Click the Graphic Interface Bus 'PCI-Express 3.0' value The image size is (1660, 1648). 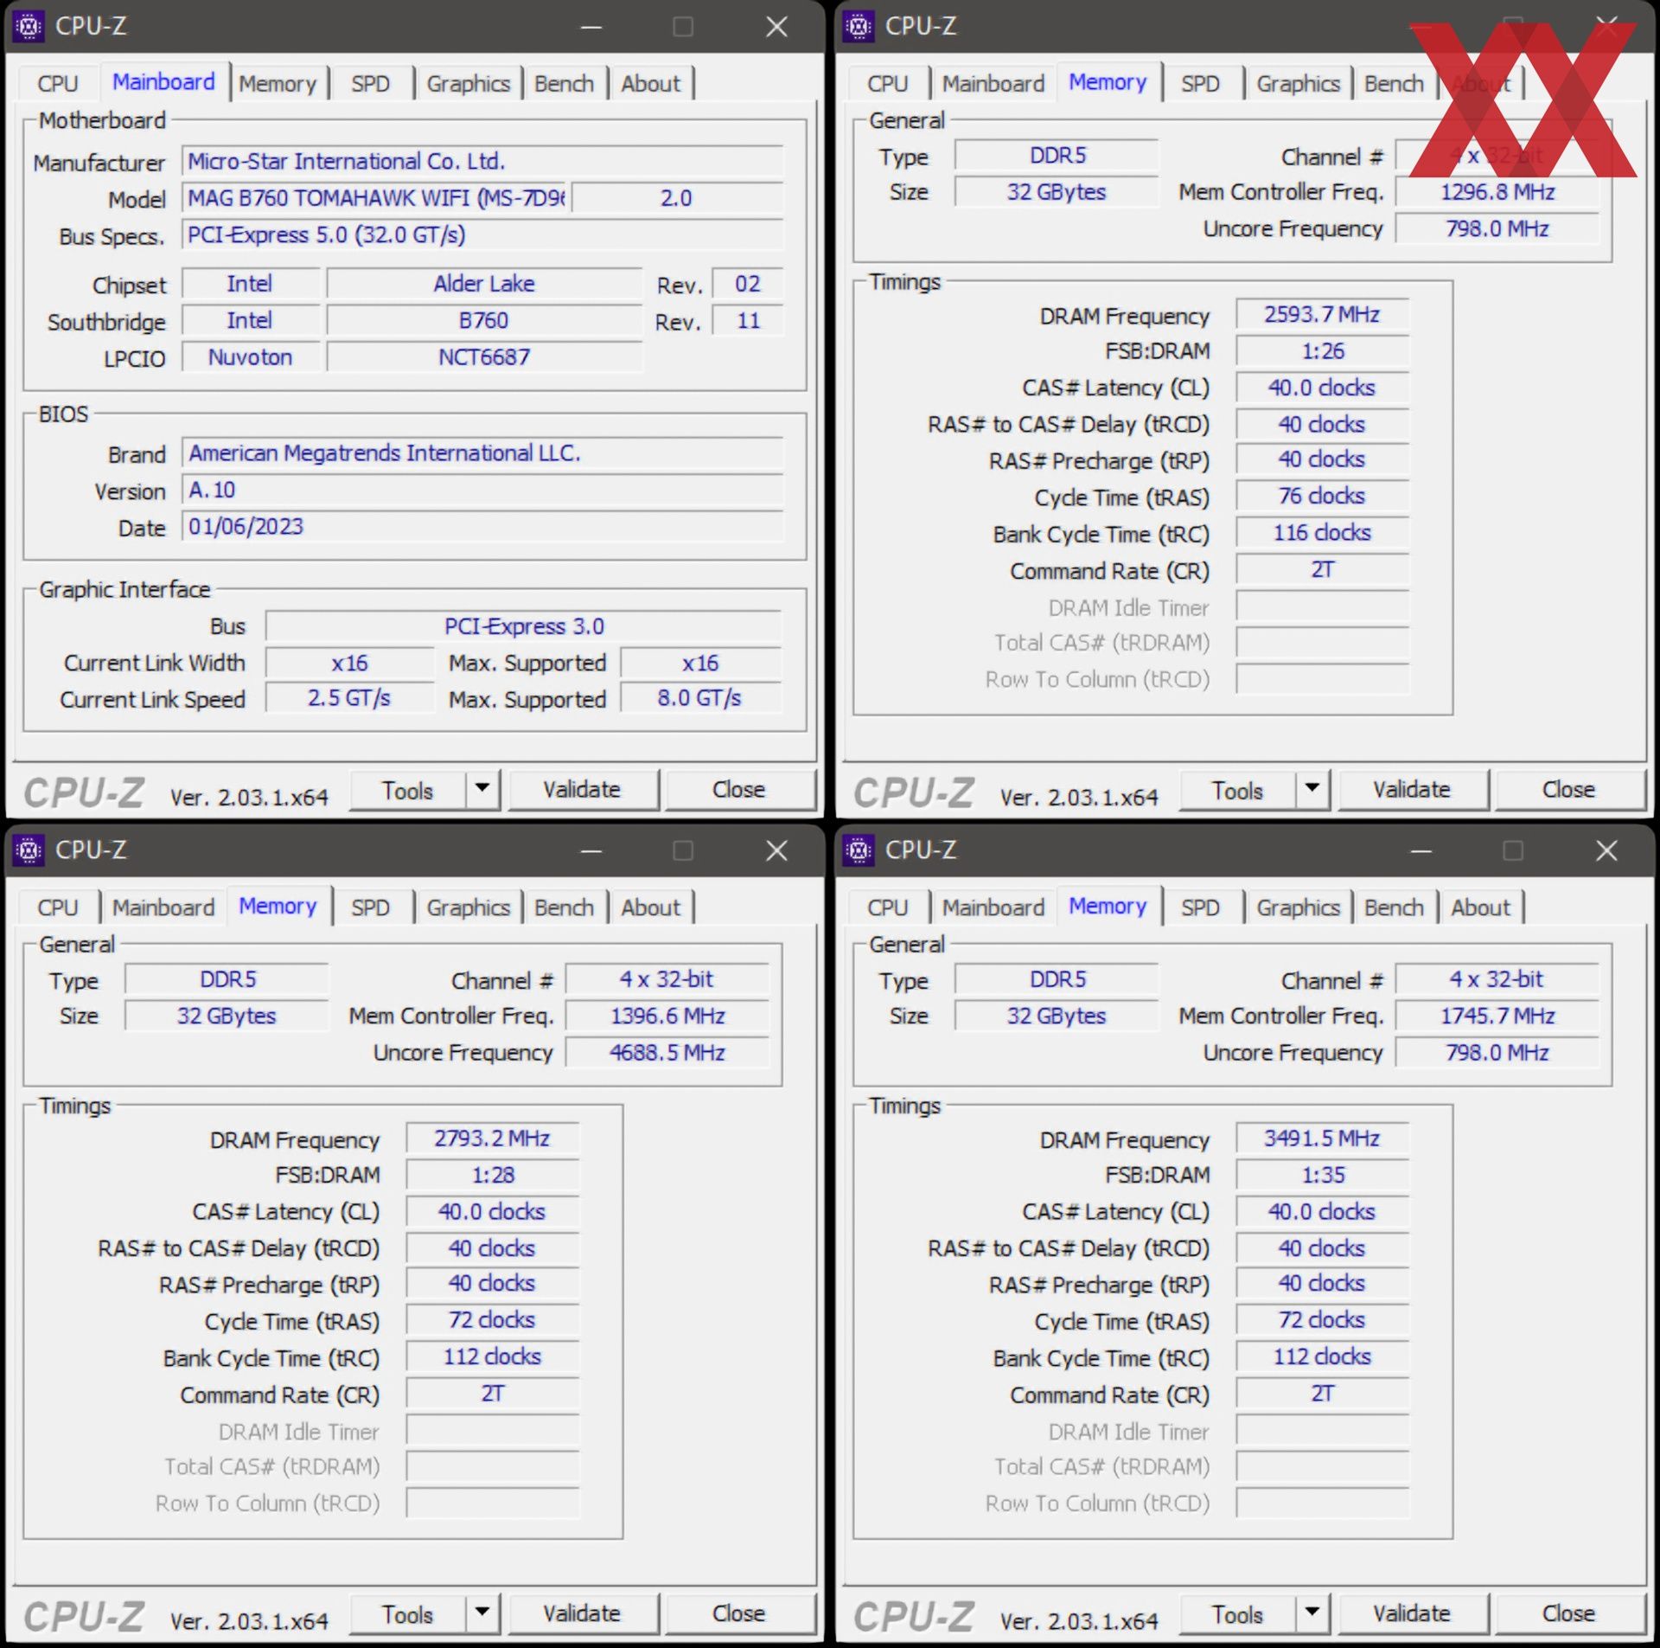point(524,626)
